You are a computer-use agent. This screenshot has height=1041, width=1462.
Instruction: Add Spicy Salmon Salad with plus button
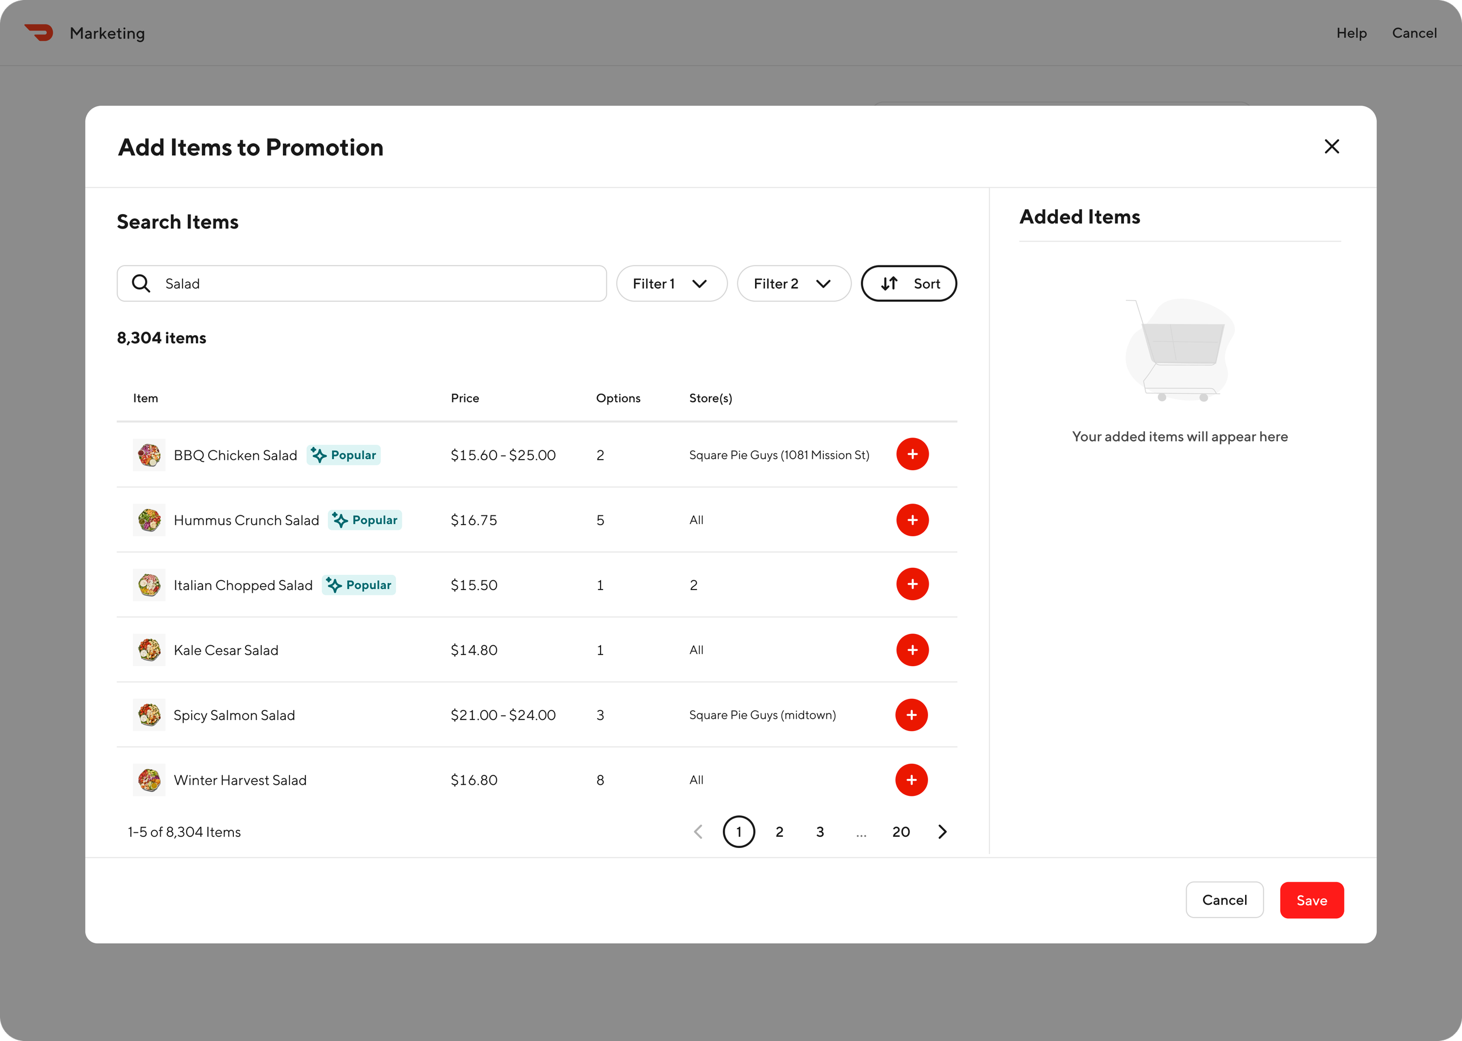click(x=912, y=715)
